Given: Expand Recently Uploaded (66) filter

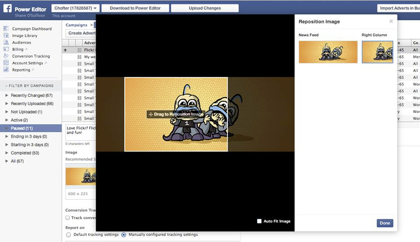Looking at the screenshot, I should pos(7,103).
